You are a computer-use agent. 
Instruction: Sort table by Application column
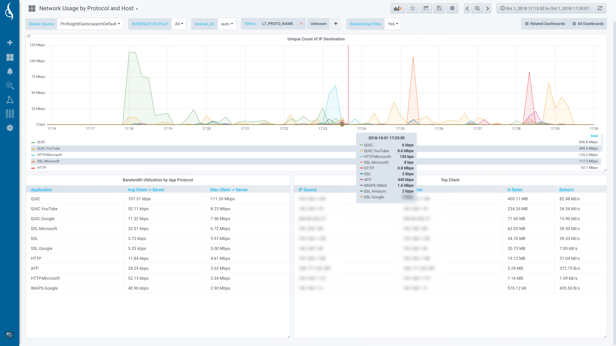pos(41,190)
